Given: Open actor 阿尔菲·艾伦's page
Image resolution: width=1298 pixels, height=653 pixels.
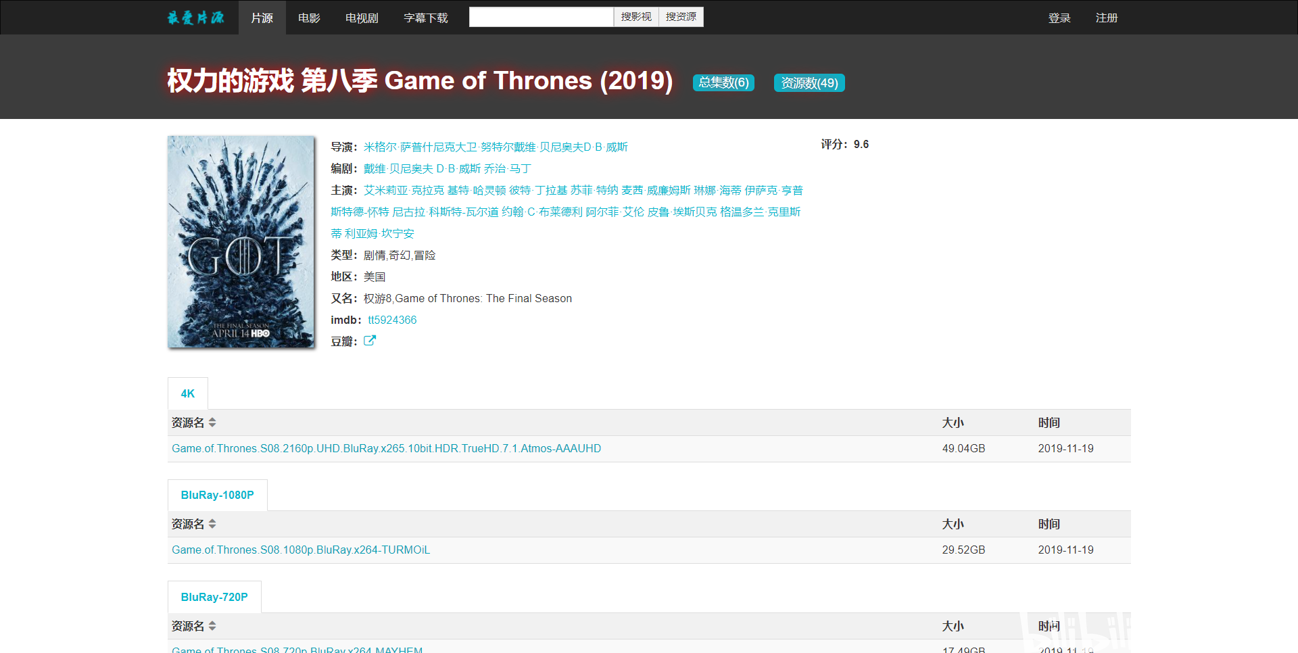Looking at the screenshot, I should pyautogui.click(x=615, y=212).
